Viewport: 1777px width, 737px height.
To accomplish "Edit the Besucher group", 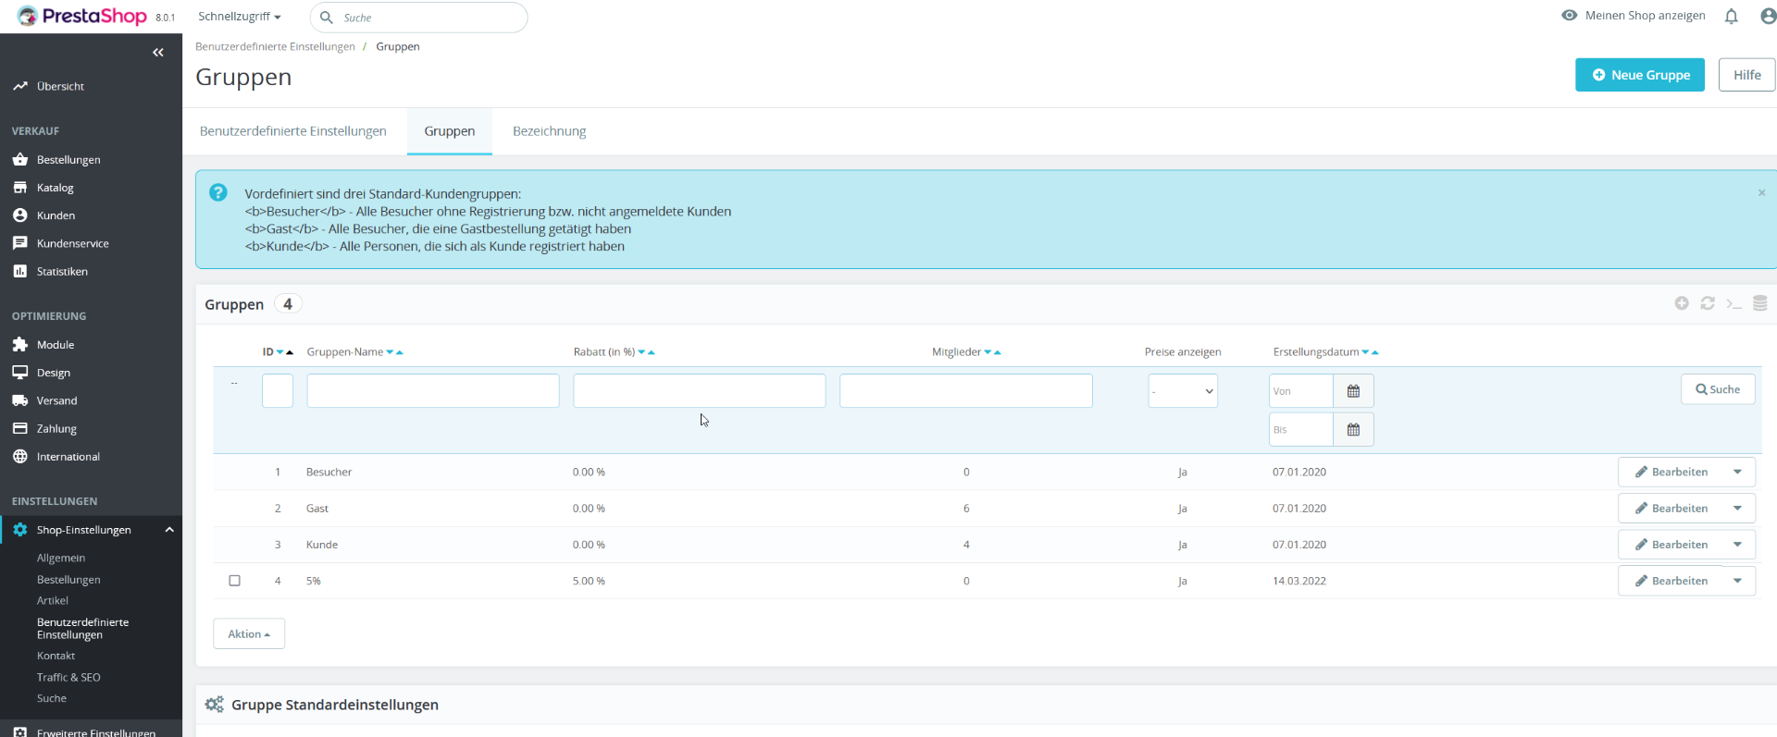I will (1671, 473).
